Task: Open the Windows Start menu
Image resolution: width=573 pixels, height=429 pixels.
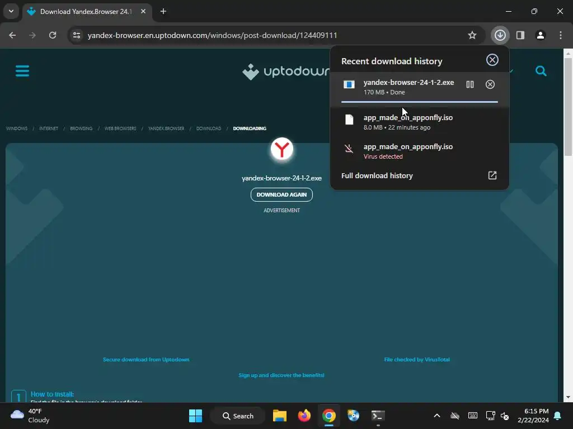Action: click(195, 416)
